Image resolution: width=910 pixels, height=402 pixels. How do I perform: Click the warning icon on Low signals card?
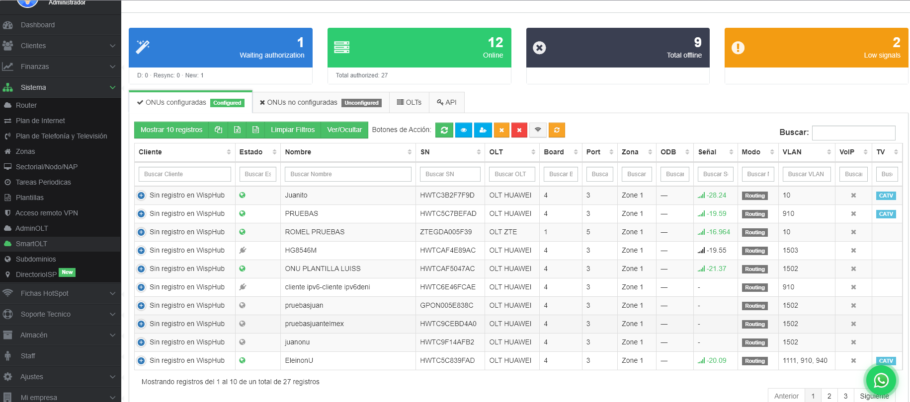[738, 48]
